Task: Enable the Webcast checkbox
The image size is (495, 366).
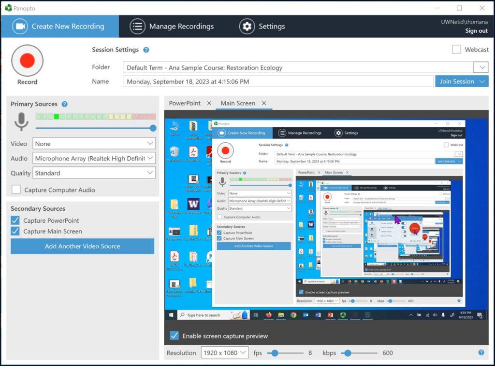Action: tap(456, 50)
